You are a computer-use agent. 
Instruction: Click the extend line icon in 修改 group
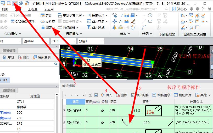[120, 15]
